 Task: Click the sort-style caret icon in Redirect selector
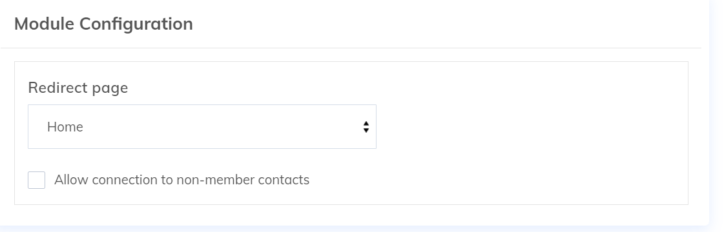pos(366,127)
